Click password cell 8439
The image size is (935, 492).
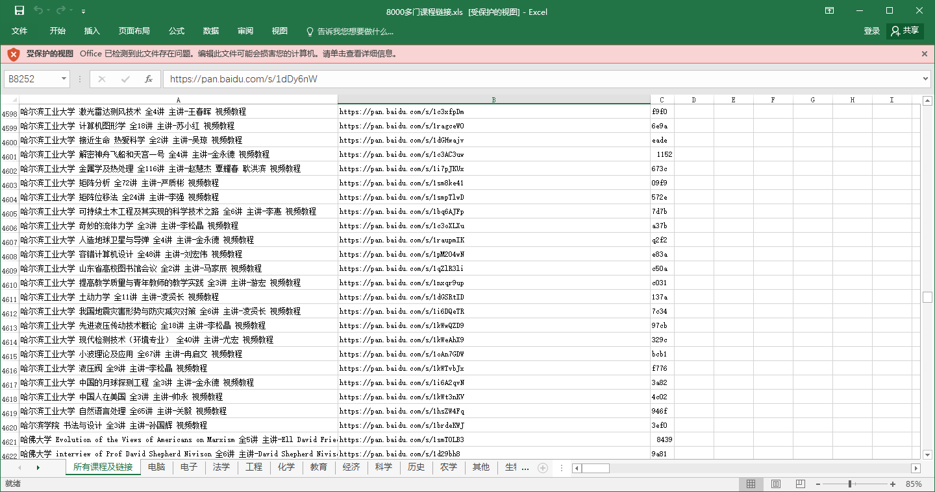coord(662,439)
